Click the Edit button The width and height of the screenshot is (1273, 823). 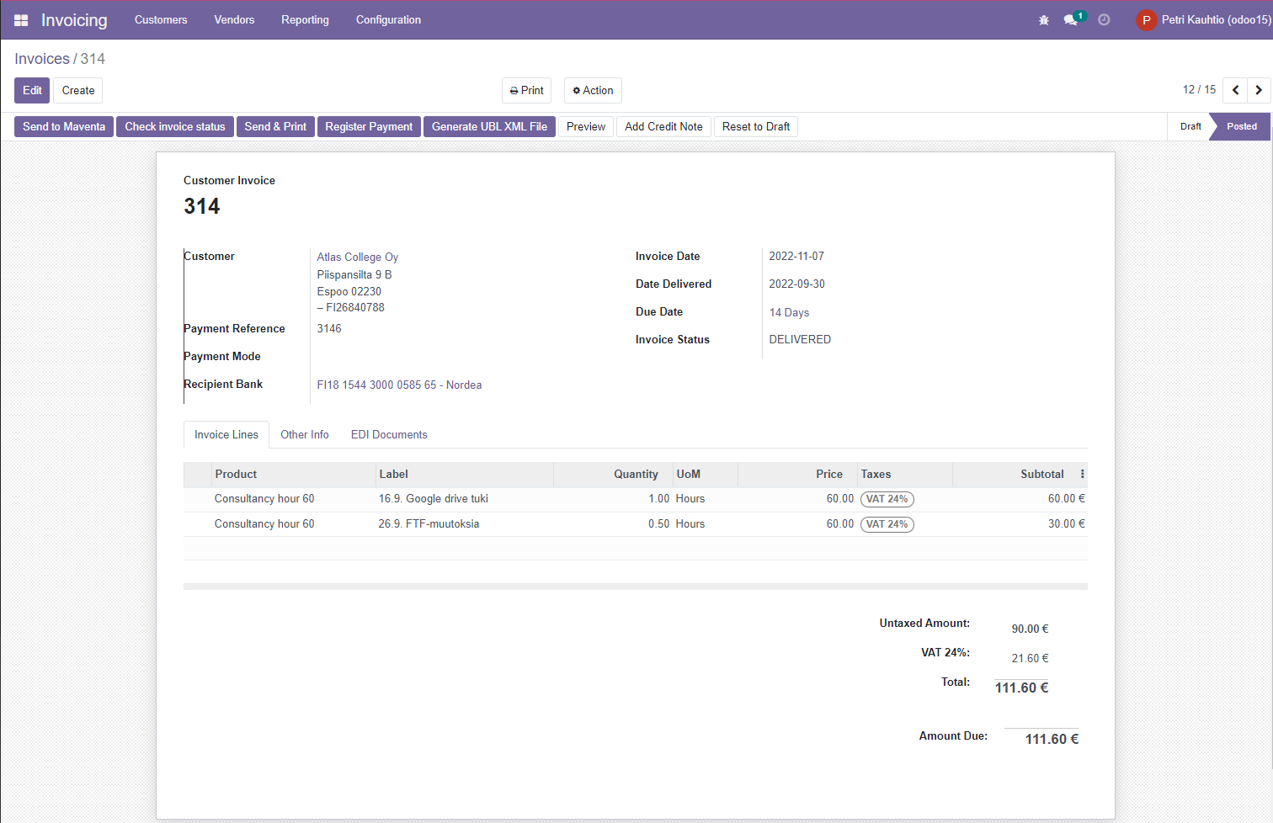tap(32, 91)
